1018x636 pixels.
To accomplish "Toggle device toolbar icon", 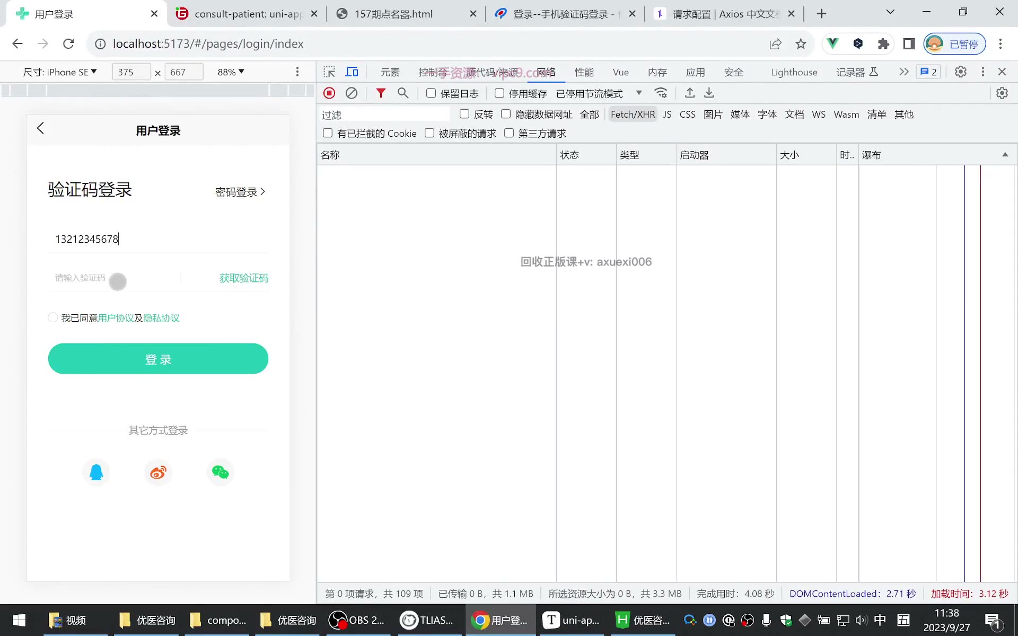I will pos(352,72).
